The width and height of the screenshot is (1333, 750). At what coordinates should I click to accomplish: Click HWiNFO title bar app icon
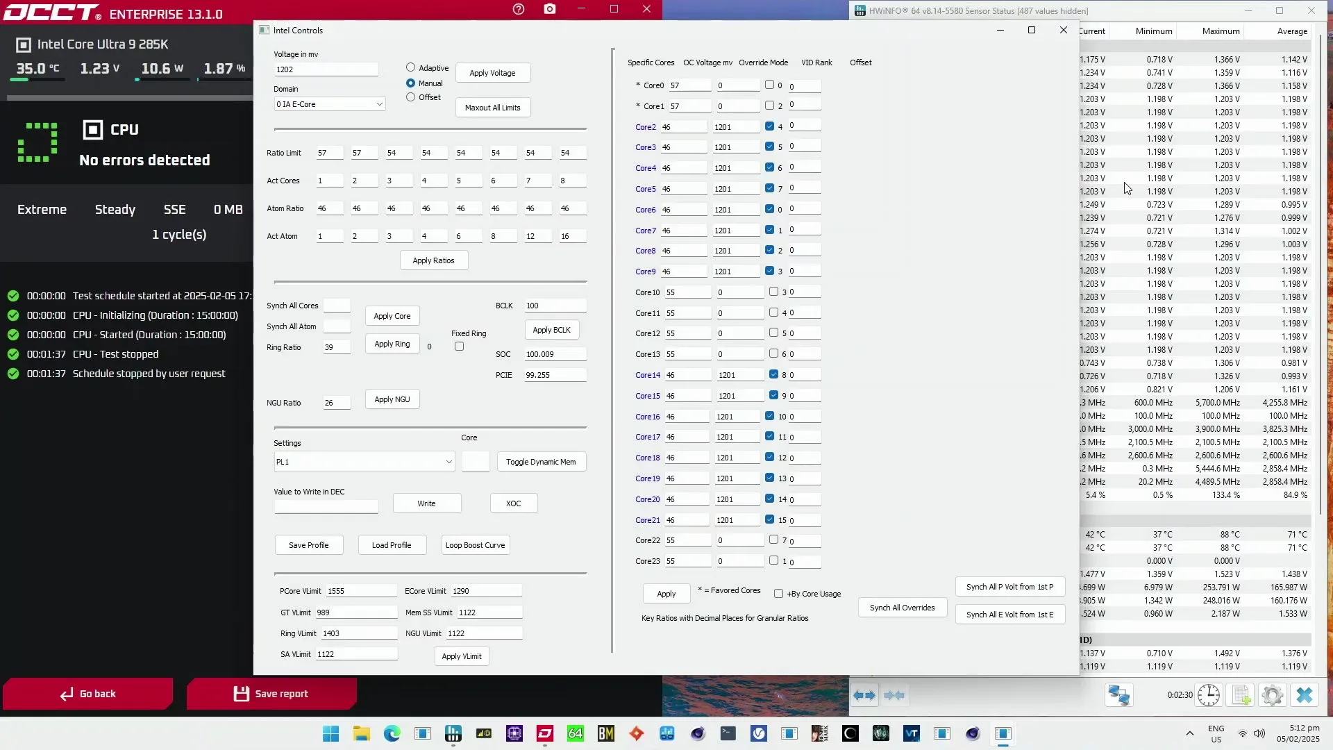coord(860,10)
